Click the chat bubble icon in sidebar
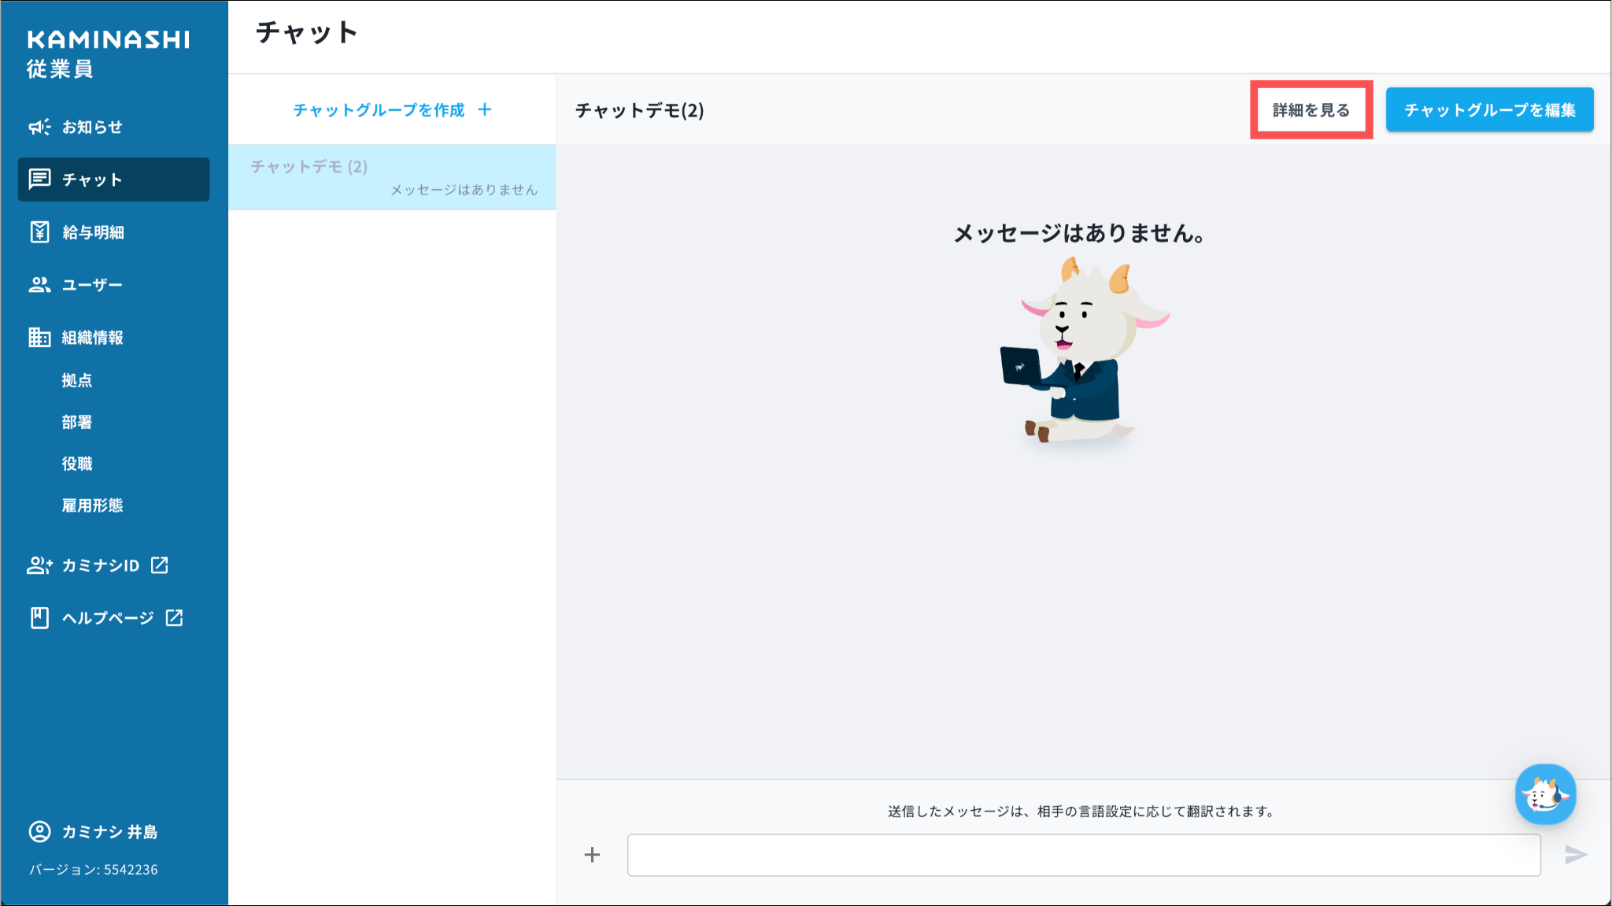This screenshot has height=906, width=1612. [x=39, y=179]
